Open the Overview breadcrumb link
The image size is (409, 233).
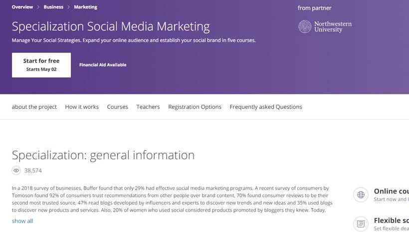point(22,7)
